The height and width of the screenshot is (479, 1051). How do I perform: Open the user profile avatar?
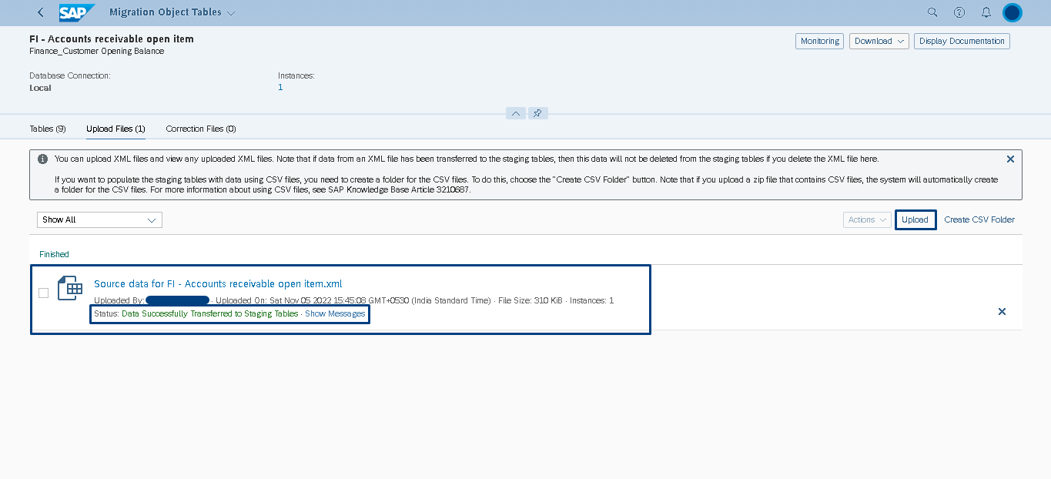[x=1013, y=12]
